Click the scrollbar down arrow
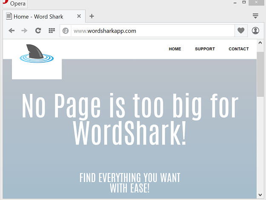266x200 pixels. 260,195
